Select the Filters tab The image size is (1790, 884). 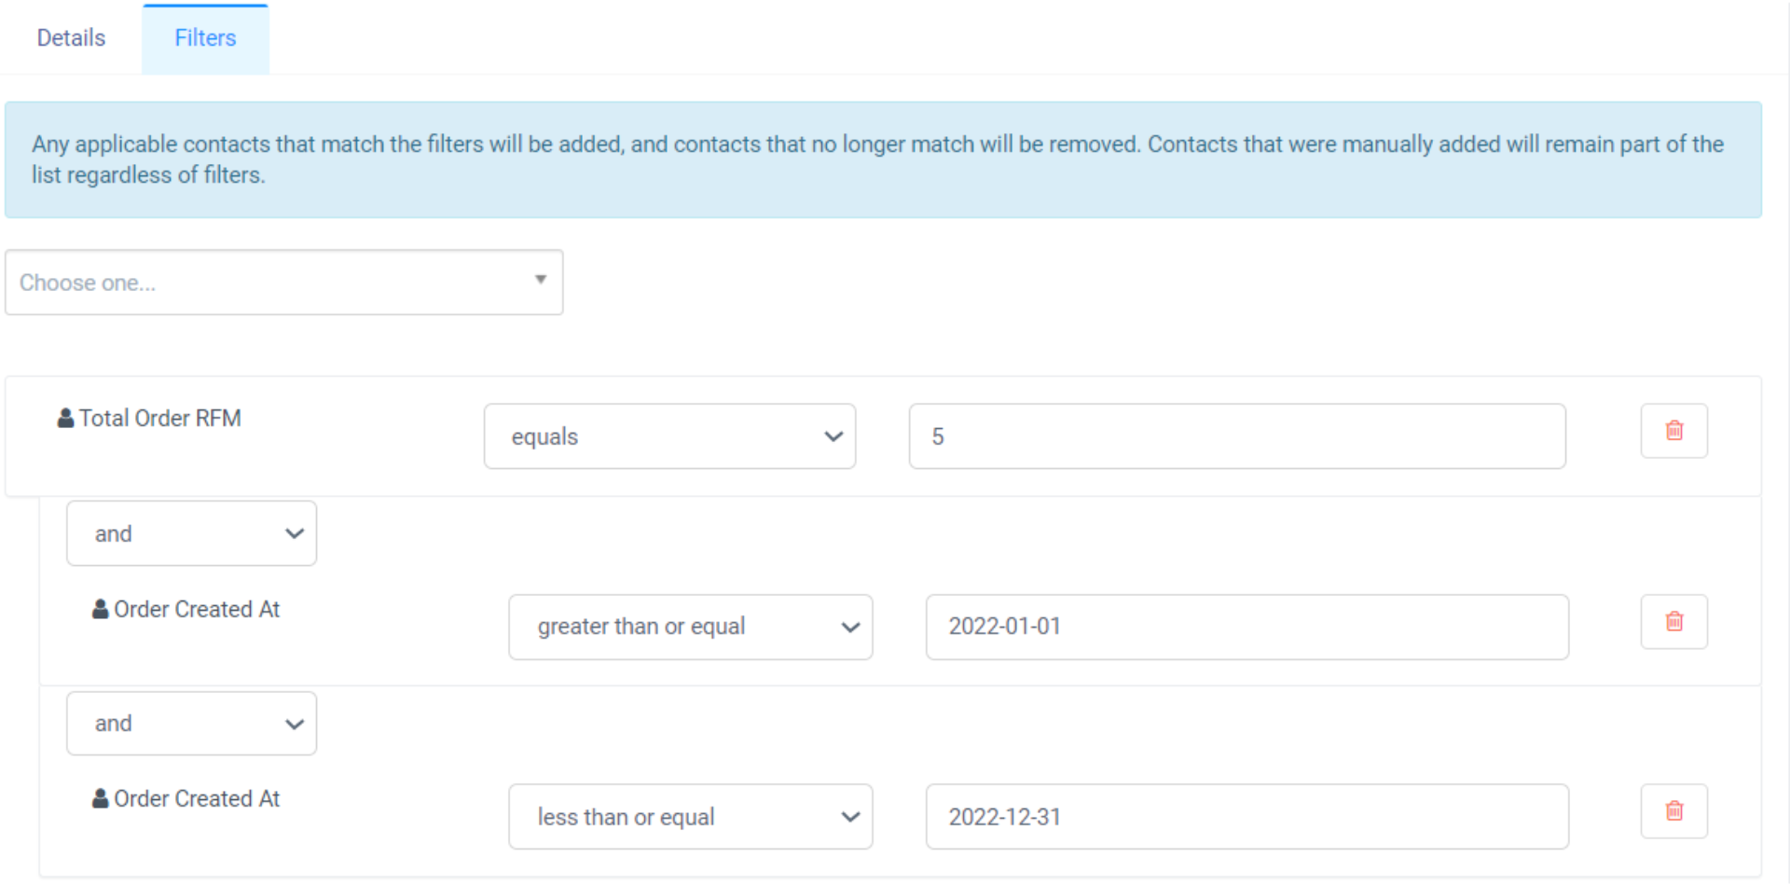[205, 38]
